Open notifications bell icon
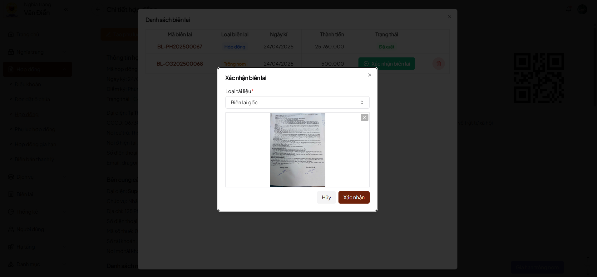Screen dimensions: 597x277 568,9
